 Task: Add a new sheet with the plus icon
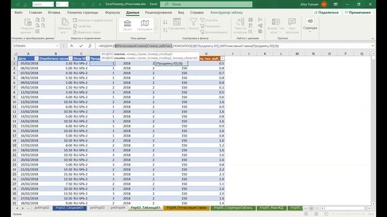coord(311,208)
